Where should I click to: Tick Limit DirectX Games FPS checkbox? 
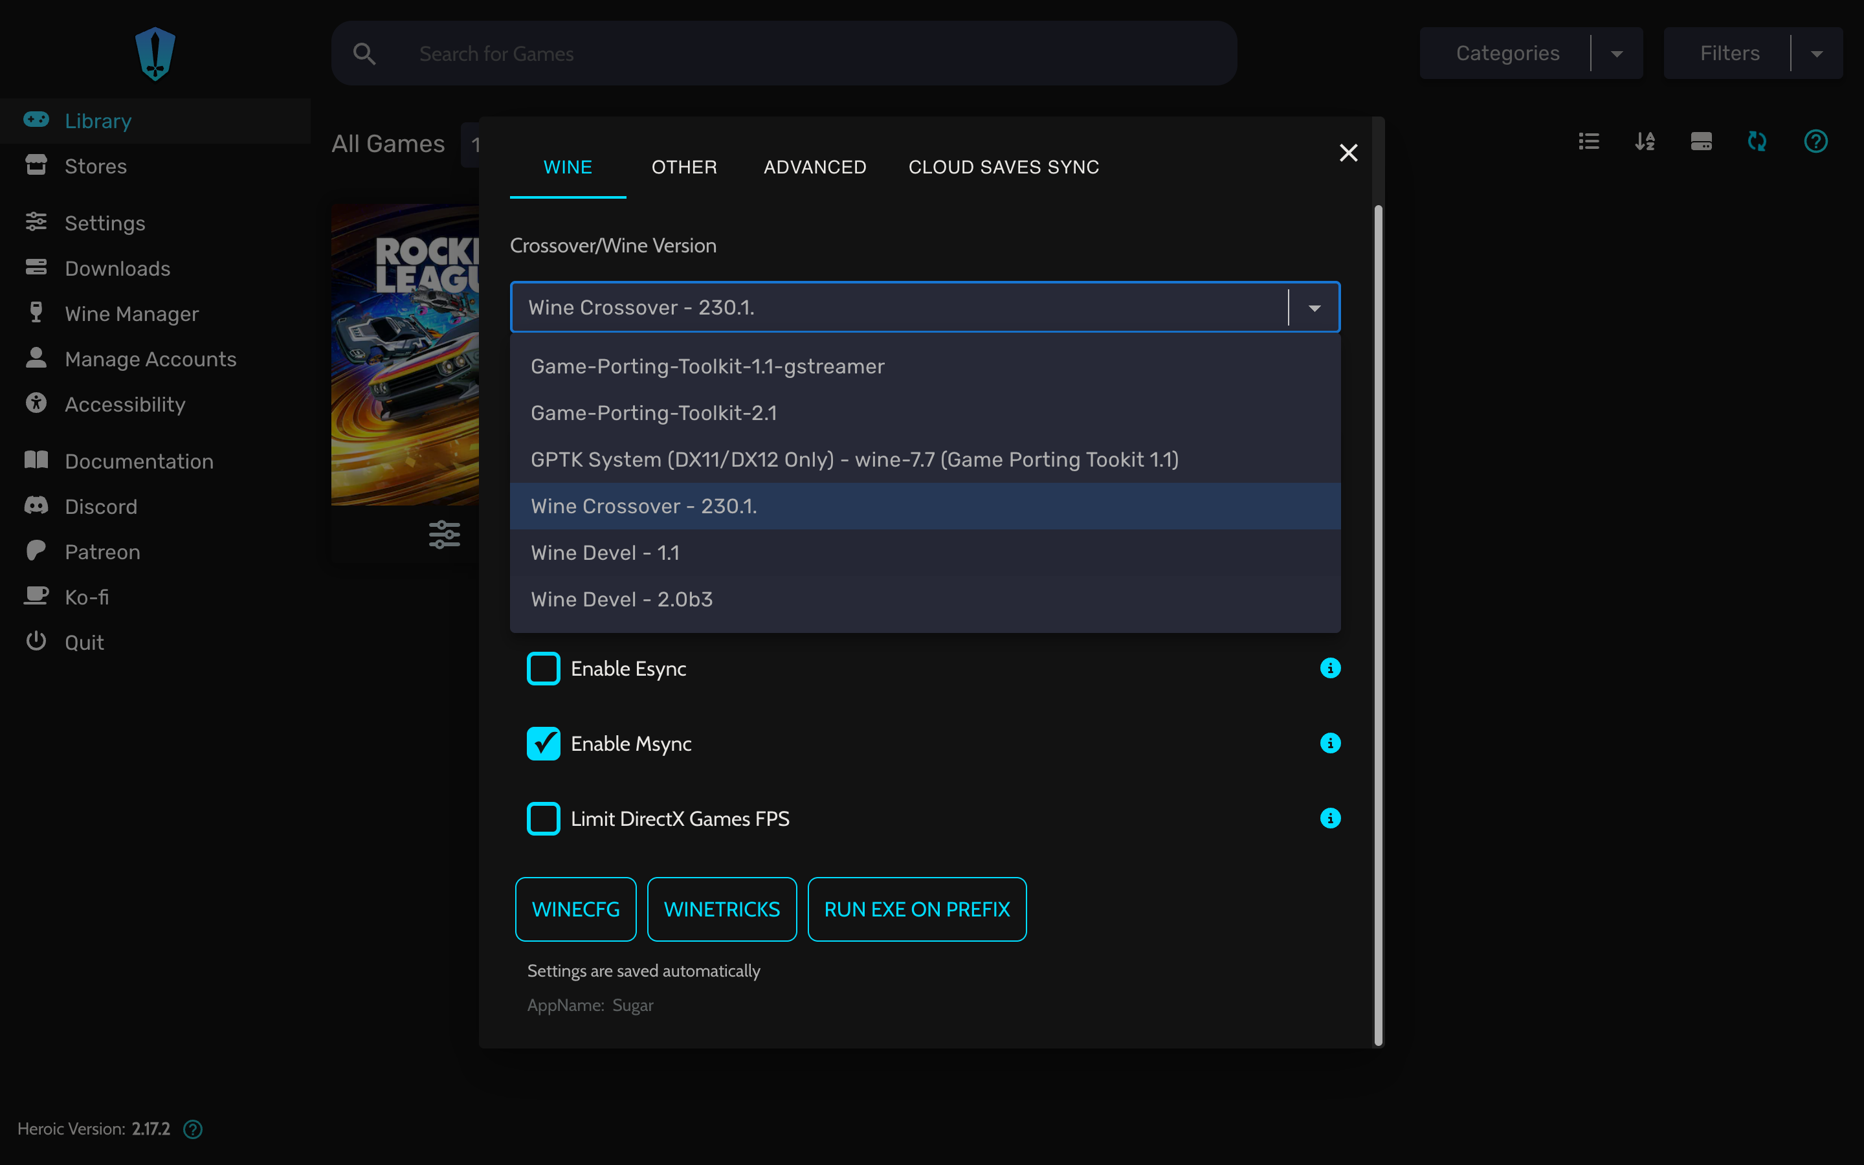pyautogui.click(x=543, y=818)
